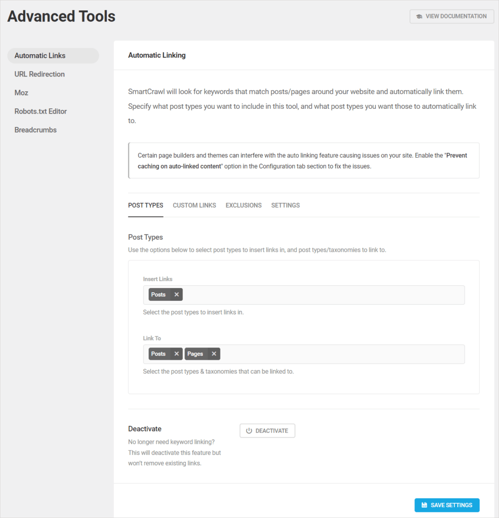Open the Automatic Links sidebar section

point(53,56)
